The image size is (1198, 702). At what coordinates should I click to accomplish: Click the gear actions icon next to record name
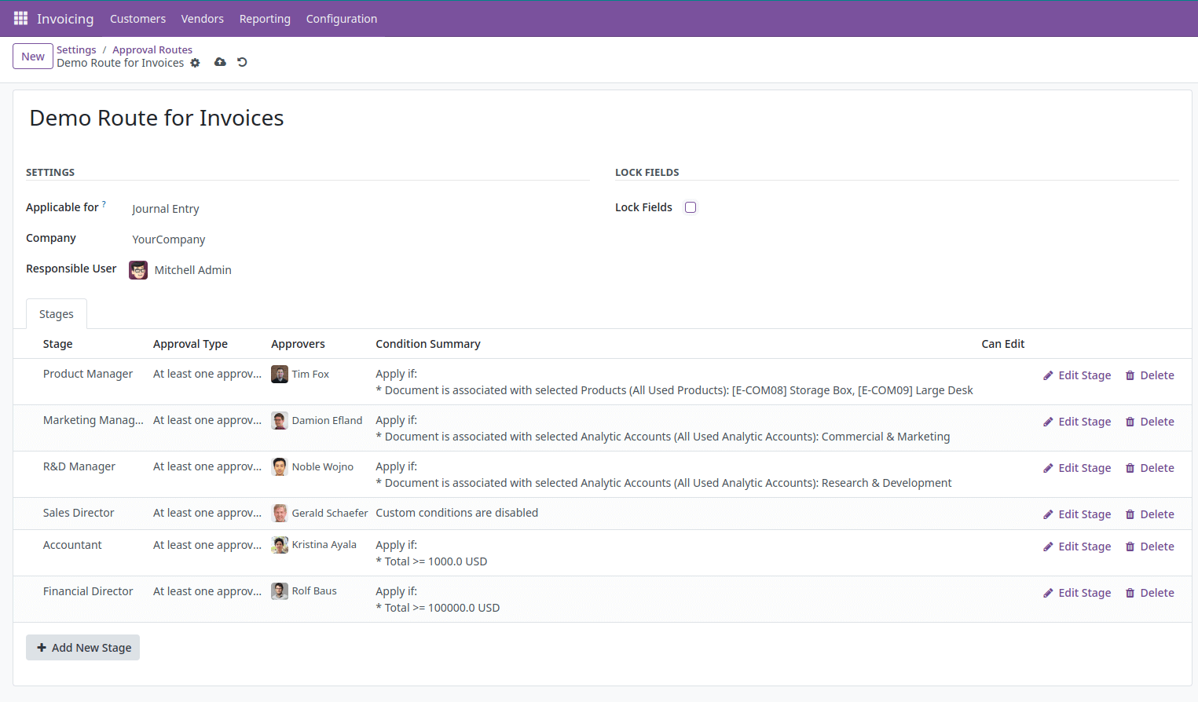tap(195, 63)
